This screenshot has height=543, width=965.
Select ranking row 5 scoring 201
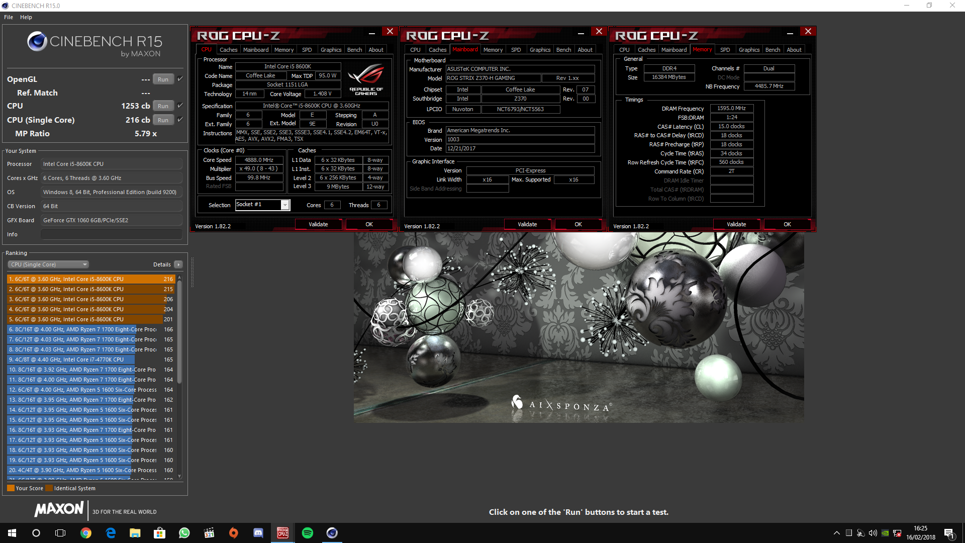(x=91, y=319)
